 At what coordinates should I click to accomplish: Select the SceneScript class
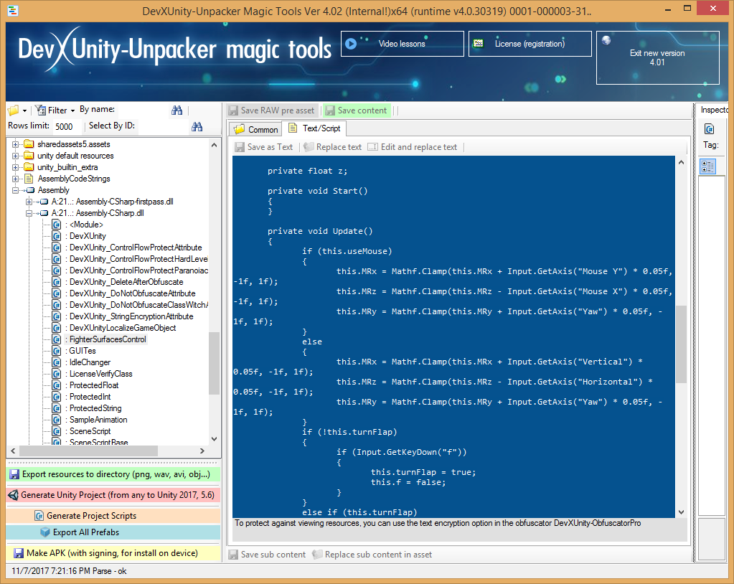[90, 431]
